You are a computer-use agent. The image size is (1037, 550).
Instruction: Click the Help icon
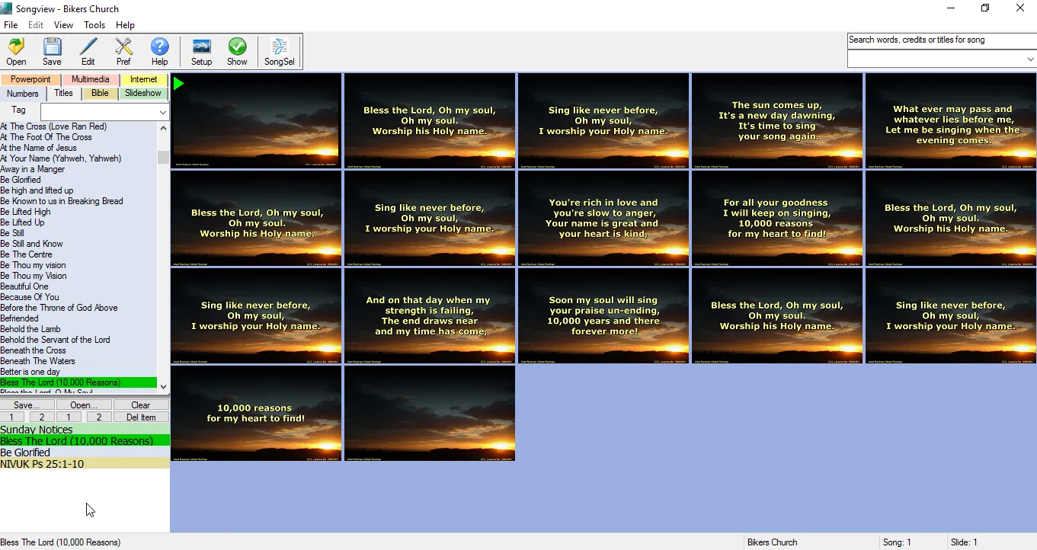point(159,51)
